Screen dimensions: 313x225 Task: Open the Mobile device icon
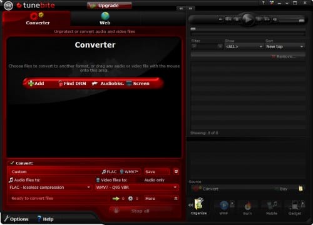point(272,208)
